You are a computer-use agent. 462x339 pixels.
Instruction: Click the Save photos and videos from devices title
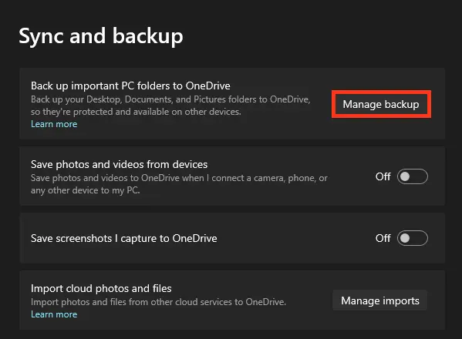click(119, 164)
